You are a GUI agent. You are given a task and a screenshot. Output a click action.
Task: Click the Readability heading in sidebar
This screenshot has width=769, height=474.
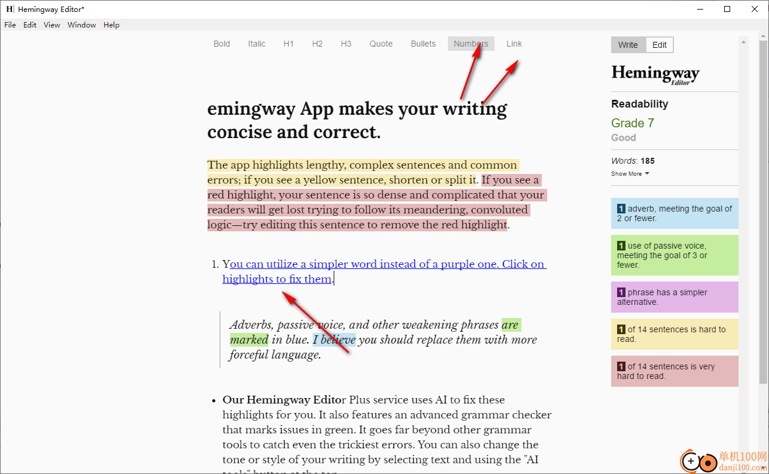click(x=640, y=104)
